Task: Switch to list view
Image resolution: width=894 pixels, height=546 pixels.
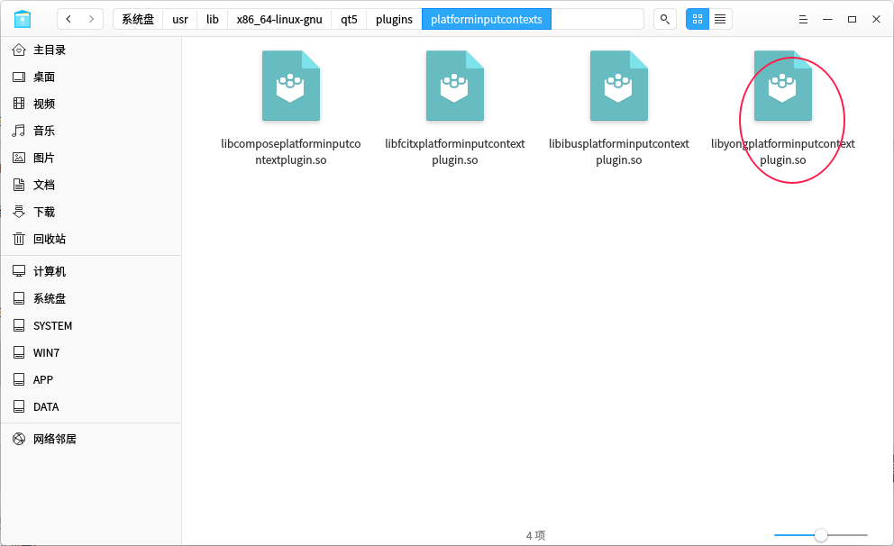Action: click(x=720, y=20)
